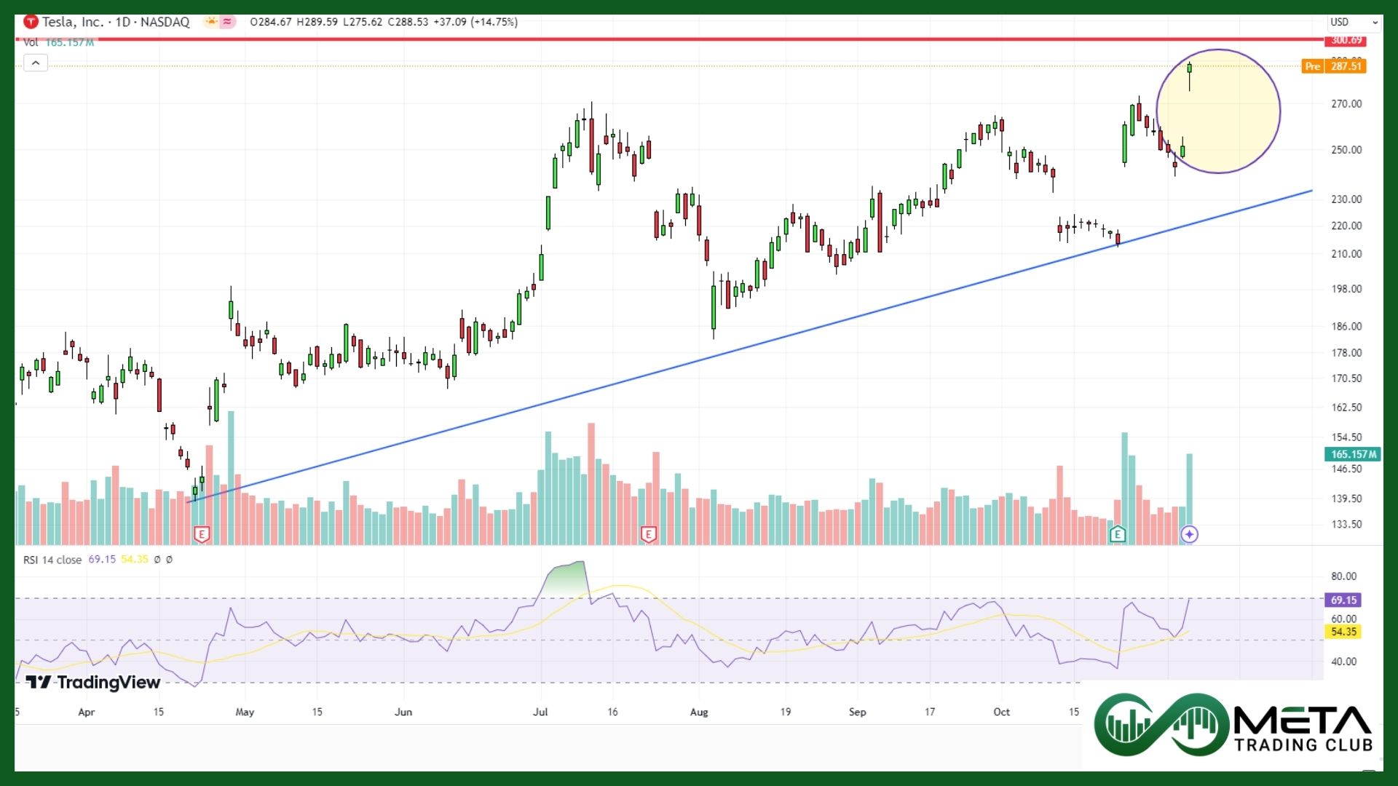Click the 60.00 RSI axis label
Screen dimensions: 1398x786
1344,619
